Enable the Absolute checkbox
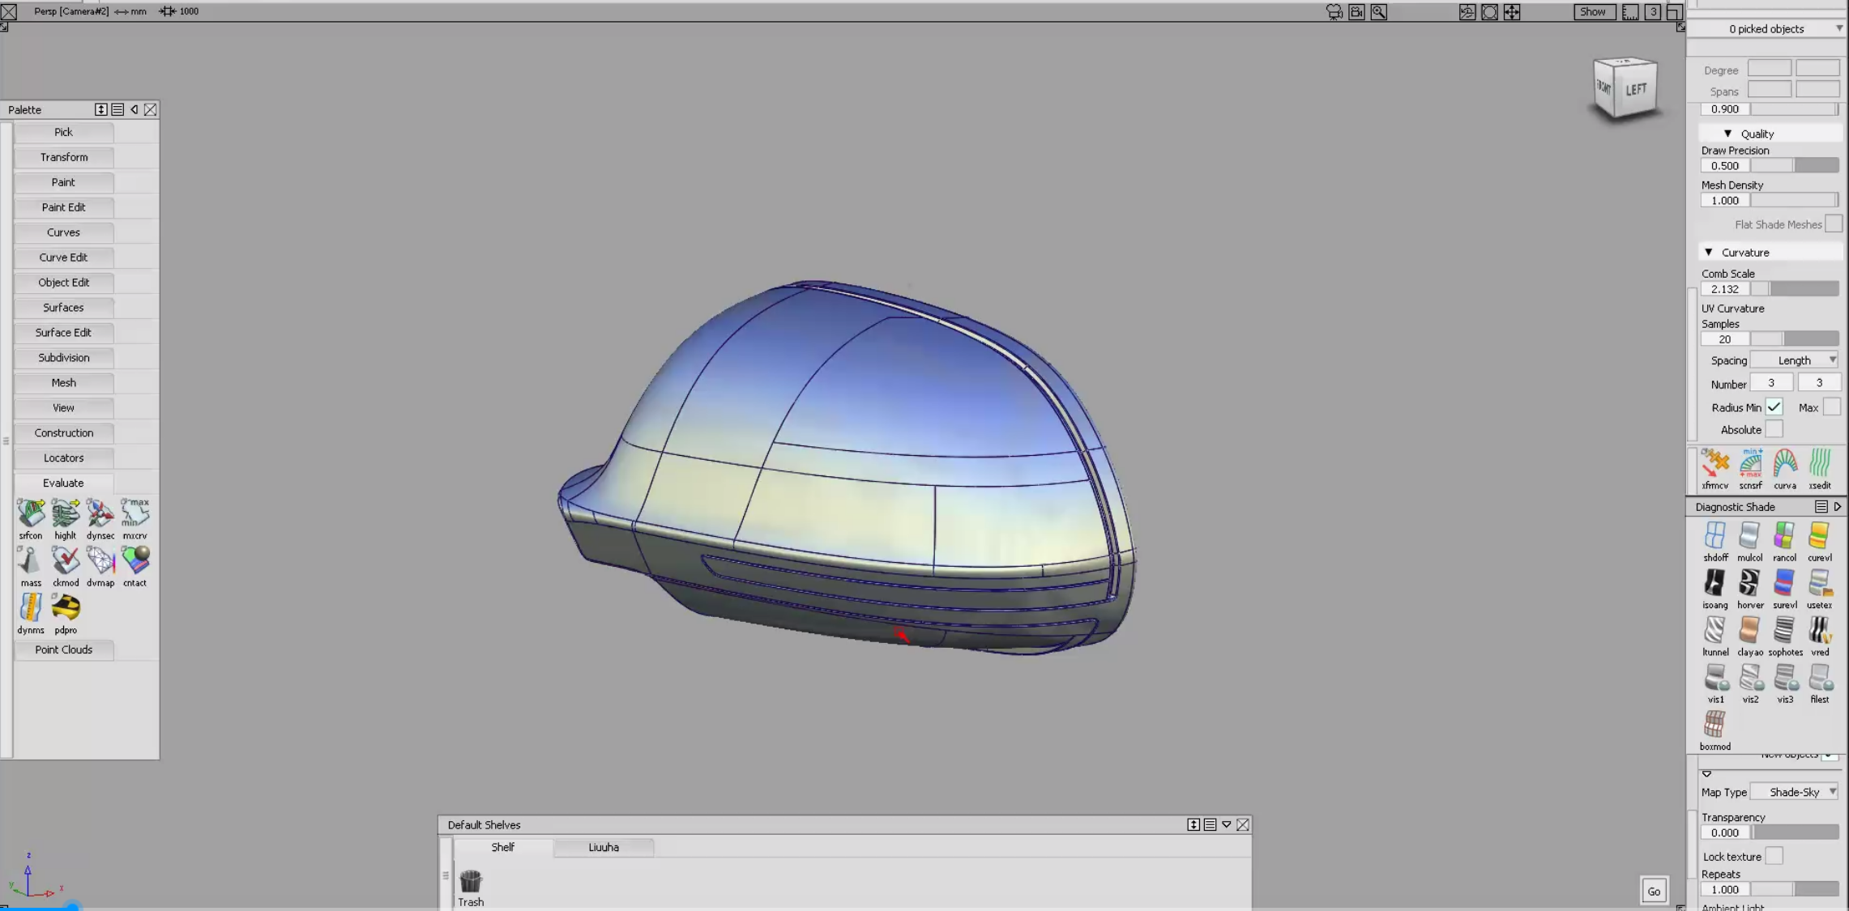 1774,429
